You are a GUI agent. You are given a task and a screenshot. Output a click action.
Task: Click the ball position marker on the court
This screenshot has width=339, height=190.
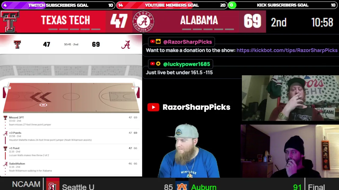(x=43, y=105)
